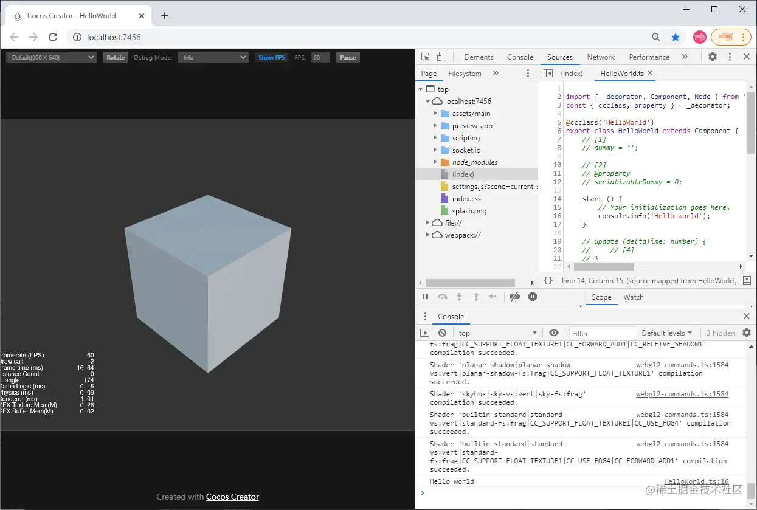Screen dimensions: 757x510
Task: Open the Default levels log filter
Action: [x=667, y=333]
